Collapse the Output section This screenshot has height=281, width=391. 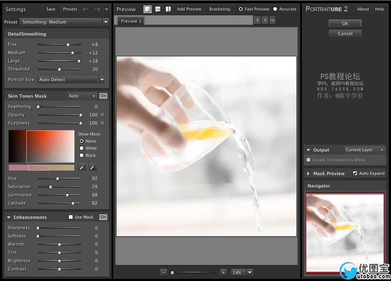(x=309, y=150)
